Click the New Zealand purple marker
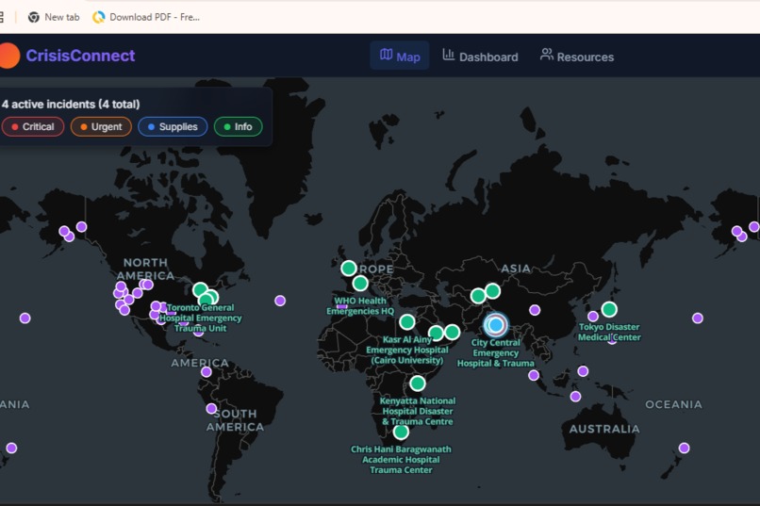The width and height of the screenshot is (760, 506). (684, 448)
